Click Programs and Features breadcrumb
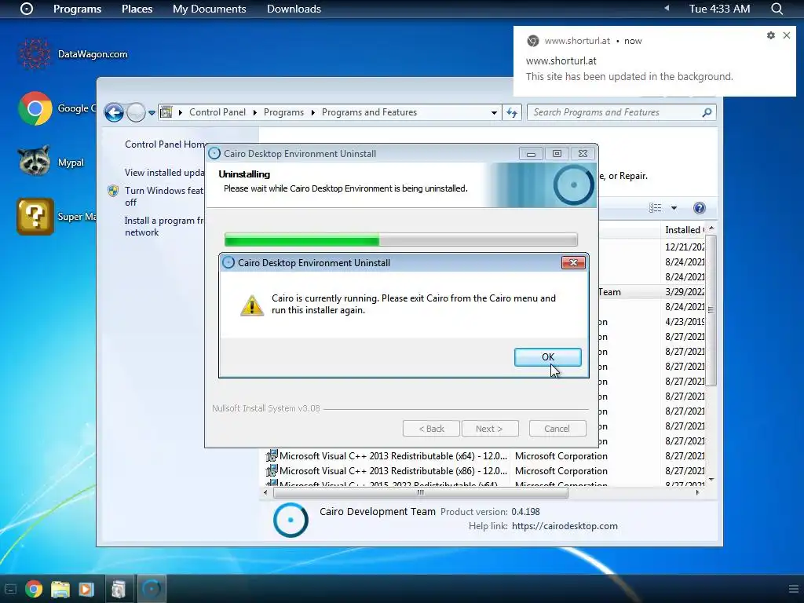804x603 pixels. (x=369, y=112)
